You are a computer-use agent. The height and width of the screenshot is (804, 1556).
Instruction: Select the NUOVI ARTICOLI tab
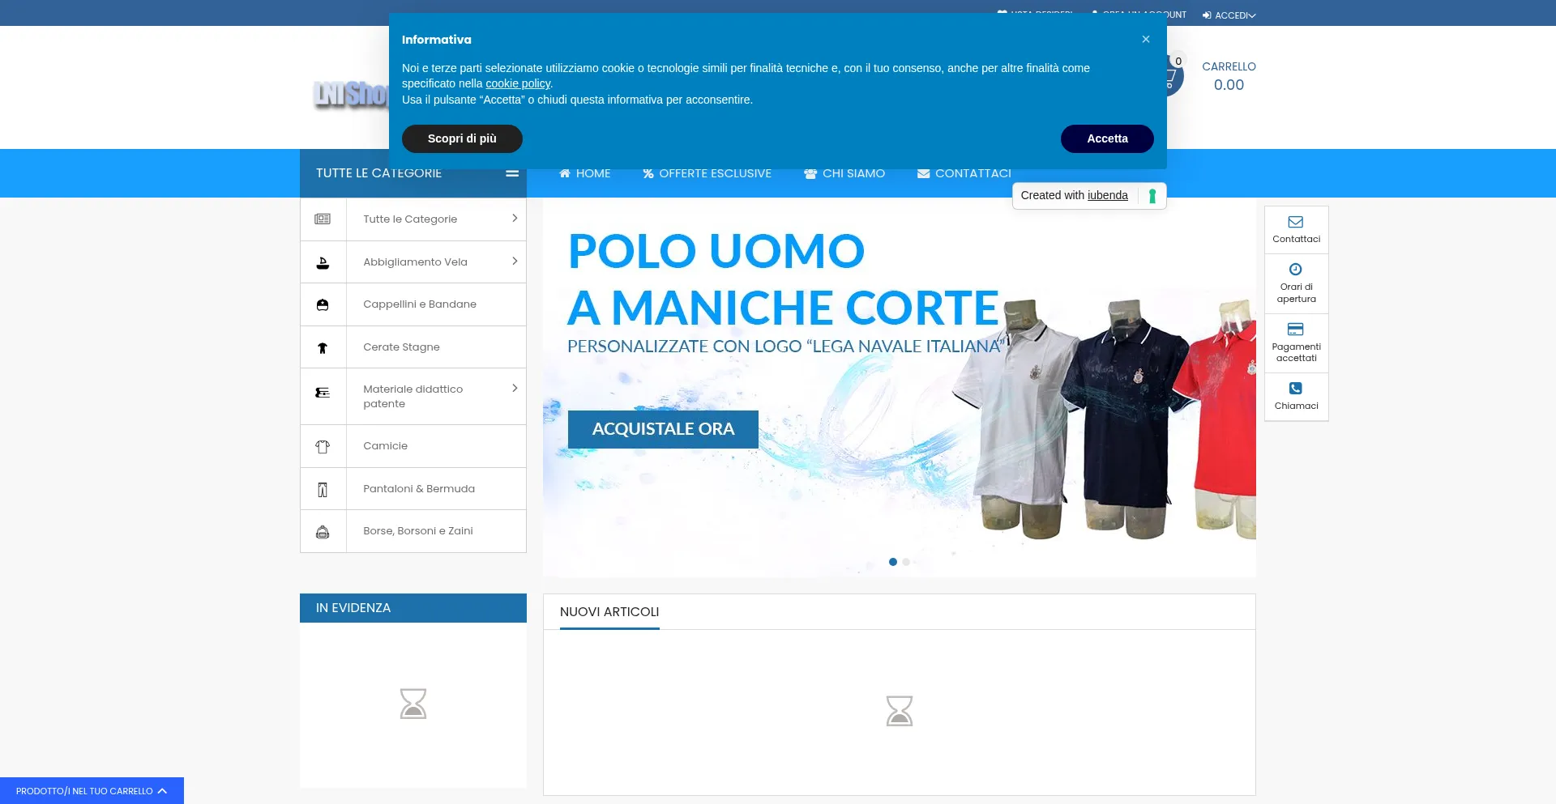[x=609, y=612]
